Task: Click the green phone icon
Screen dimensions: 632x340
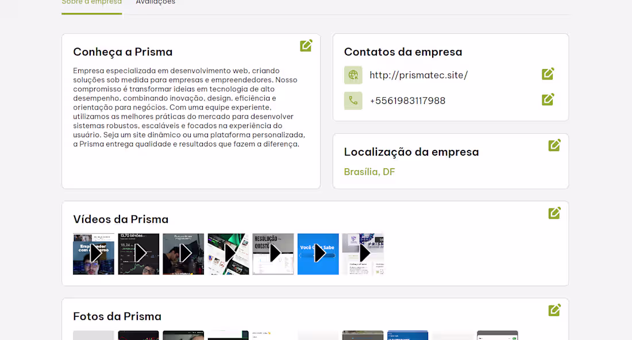Action: pos(353,101)
